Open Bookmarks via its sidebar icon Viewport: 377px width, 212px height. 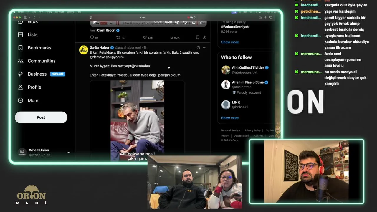point(20,48)
